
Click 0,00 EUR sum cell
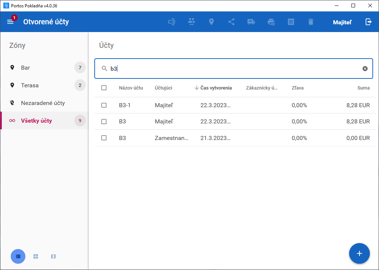358,138
